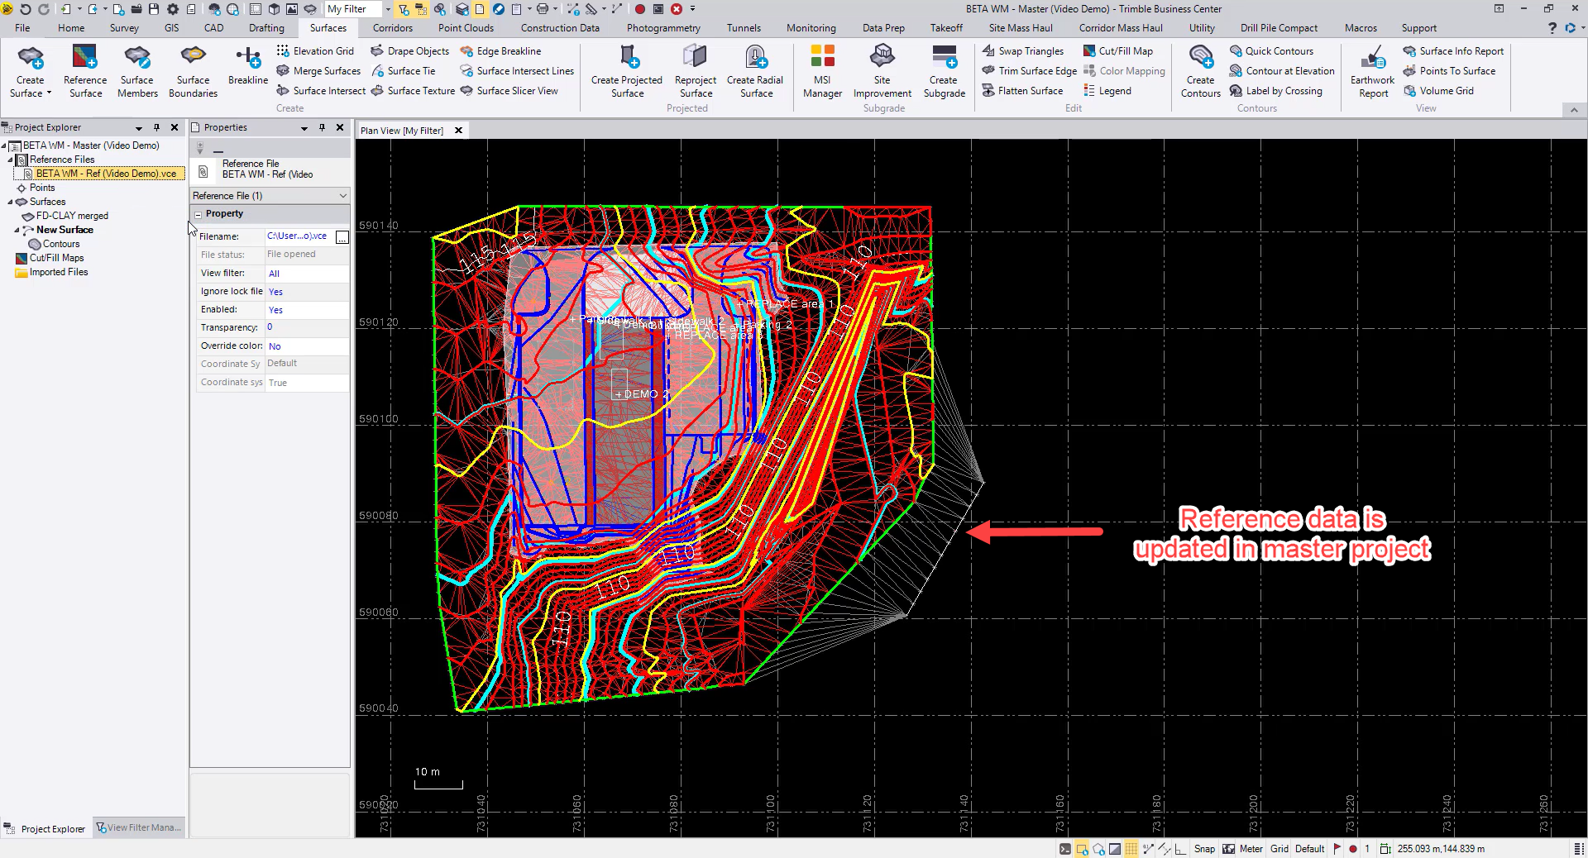This screenshot has width=1588, height=858.
Task: Select the Breakline tool
Action: click(x=248, y=66)
